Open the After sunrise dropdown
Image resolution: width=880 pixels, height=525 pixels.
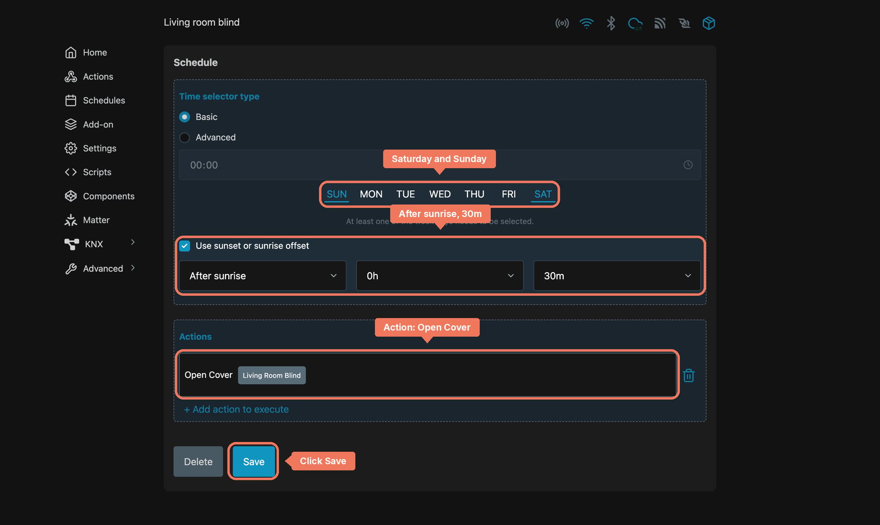(263, 276)
